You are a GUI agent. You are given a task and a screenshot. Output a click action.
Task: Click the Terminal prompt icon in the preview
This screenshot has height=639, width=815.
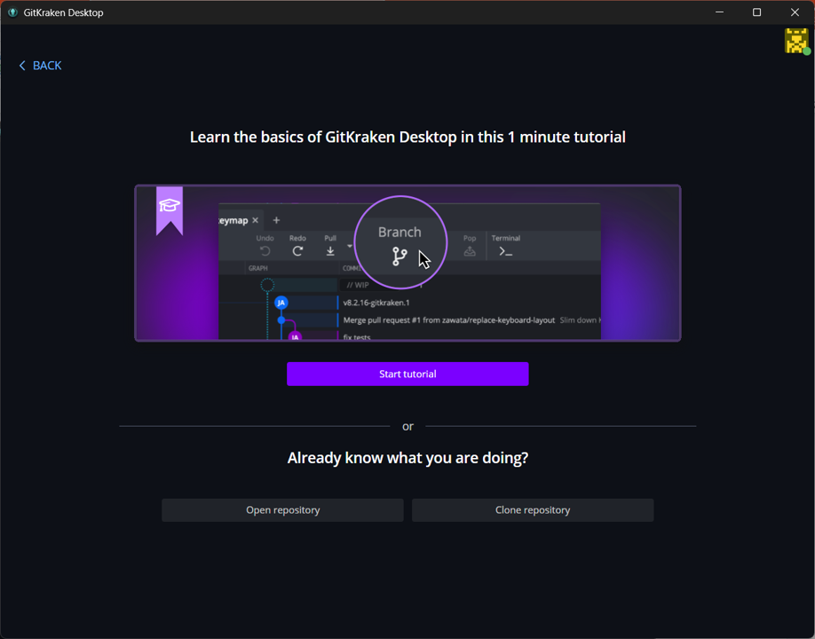pyautogui.click(x=505, y=251)
